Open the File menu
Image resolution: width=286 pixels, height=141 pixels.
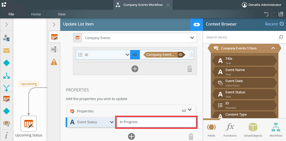coord(11,14)
